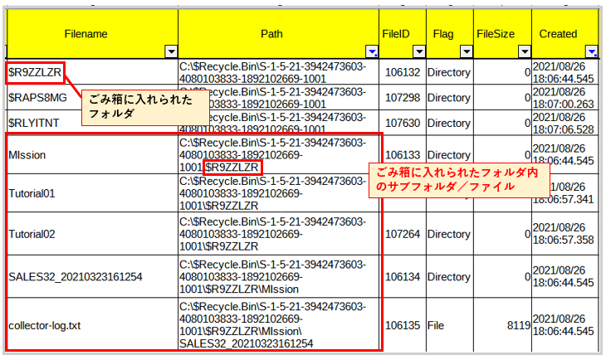
Task: Select the $R9ZZLZR filename cell
Action: [92, 72]
